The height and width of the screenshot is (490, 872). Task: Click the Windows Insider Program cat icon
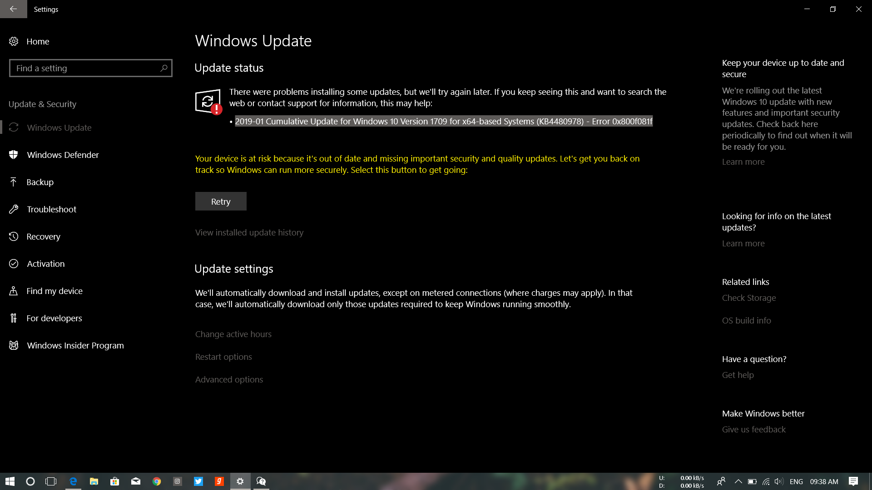14,345
